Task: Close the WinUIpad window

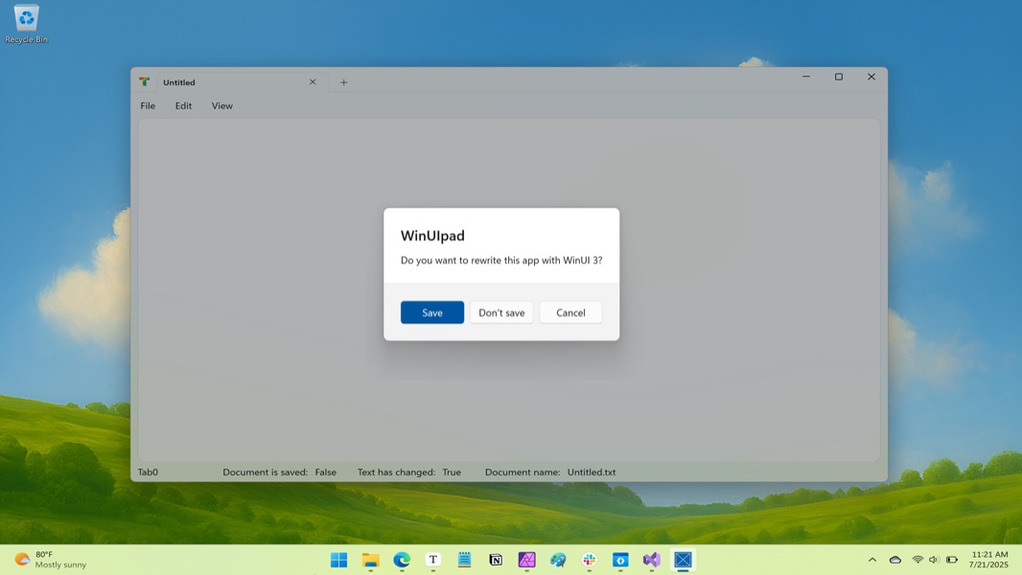Action: (871, 77)
